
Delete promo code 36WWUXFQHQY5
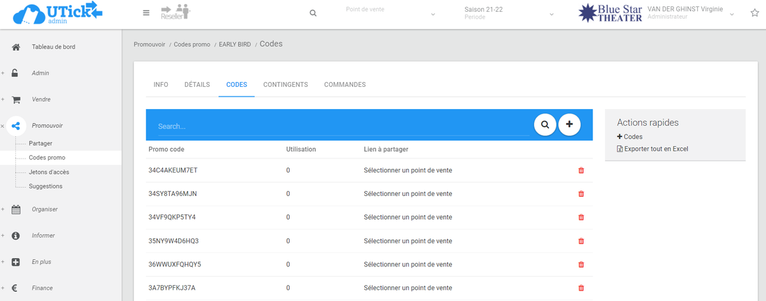click(581, 264)
